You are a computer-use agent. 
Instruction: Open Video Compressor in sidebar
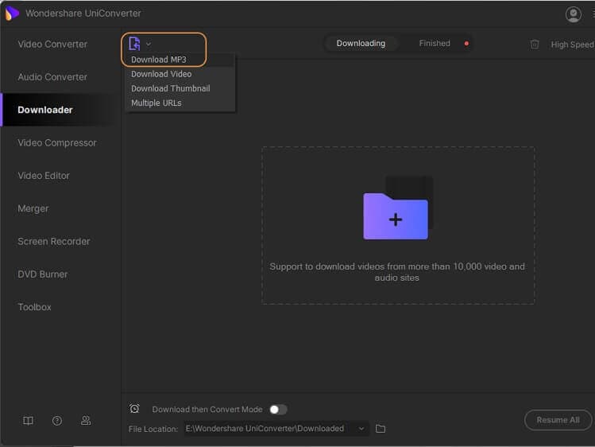(x=57, y=143)
